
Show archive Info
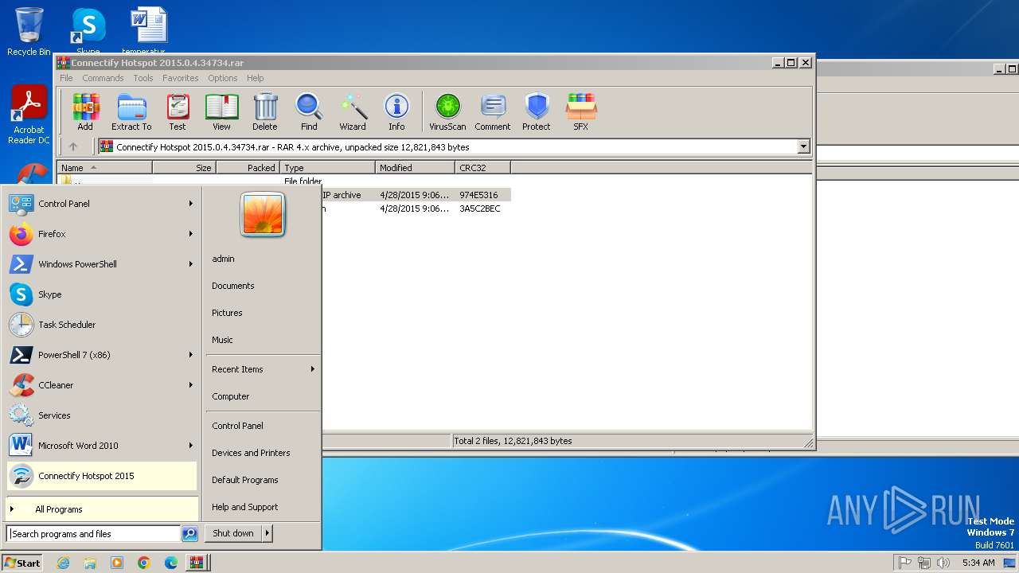[396, 111]
